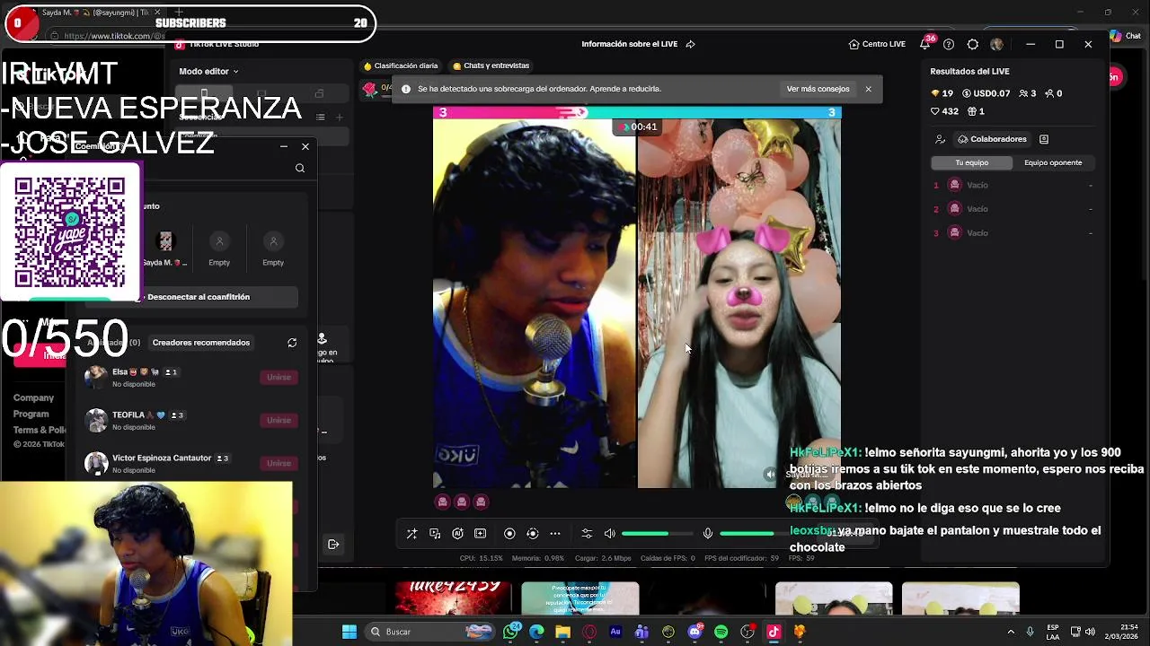The height and width of the screenshot is (646, 1150).
Task: Open Discord from the taskbar
Action: point(694,632)
